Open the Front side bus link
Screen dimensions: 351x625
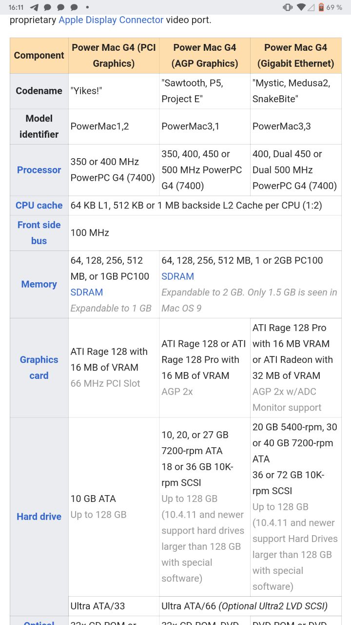point(39,233)
